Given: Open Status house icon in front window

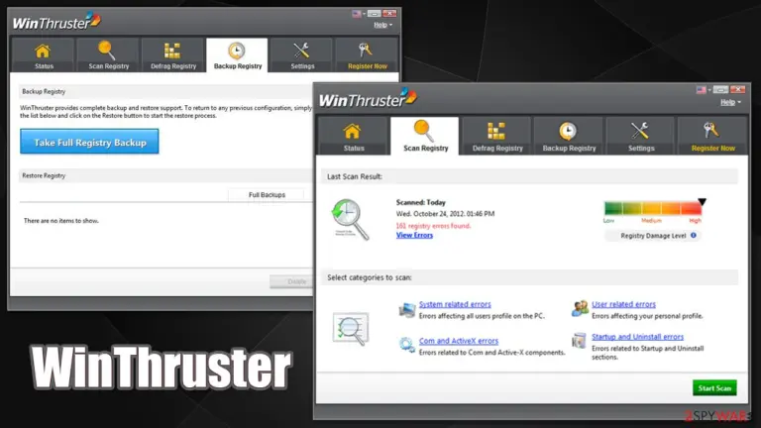Looking at the screenshot, I should (x=353, y=132).
